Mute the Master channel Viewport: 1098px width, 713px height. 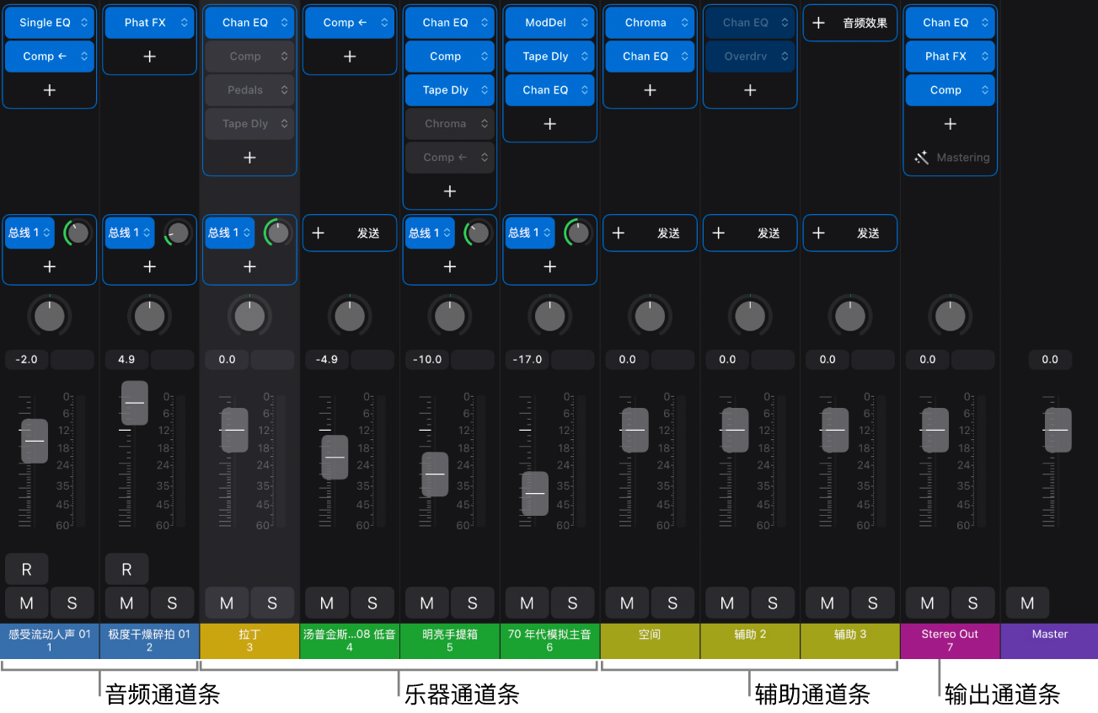(x=1027, y=603)
